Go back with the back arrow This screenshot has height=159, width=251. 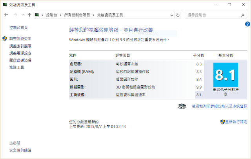point(6,15)
